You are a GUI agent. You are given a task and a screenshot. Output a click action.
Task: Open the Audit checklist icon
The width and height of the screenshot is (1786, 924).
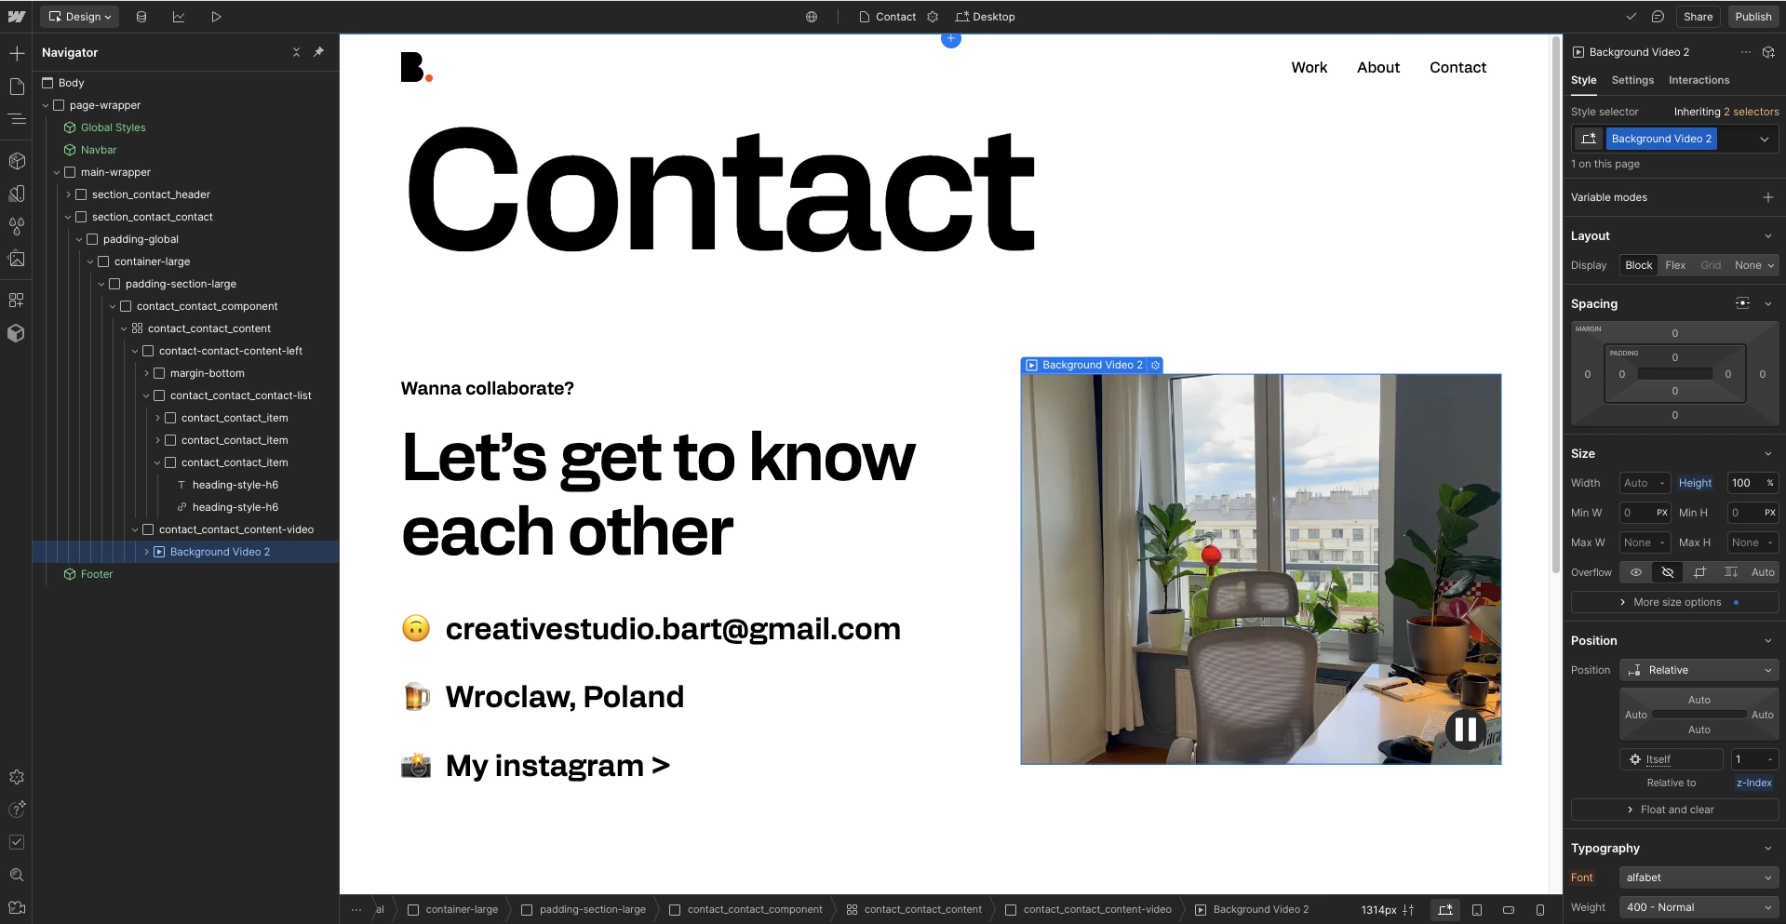pos(17,842)
